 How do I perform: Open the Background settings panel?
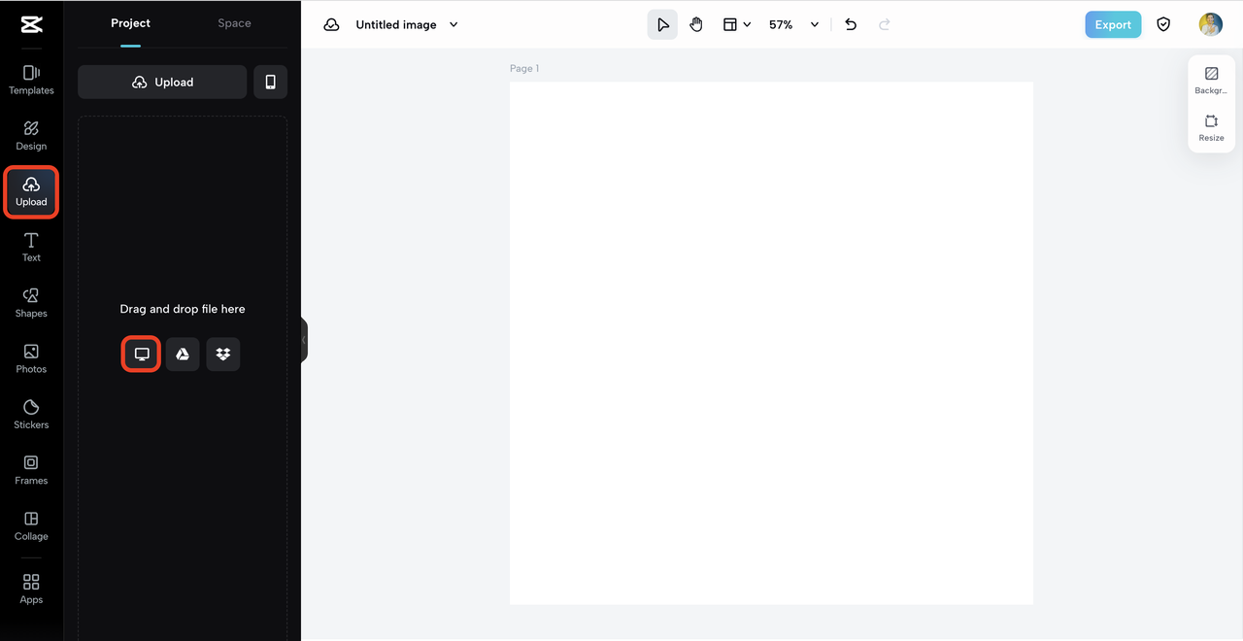tap(1211, 81)
